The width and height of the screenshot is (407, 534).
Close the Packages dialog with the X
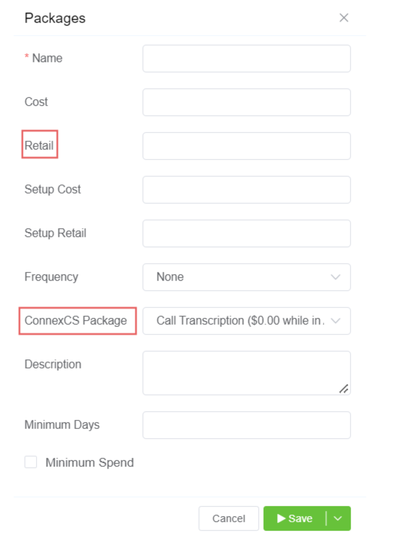coord(344,18)
